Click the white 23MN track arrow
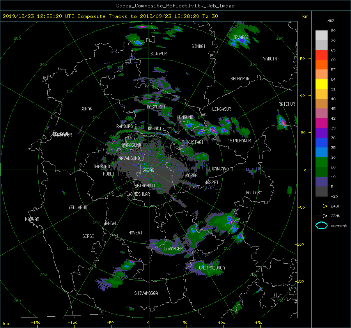Screen dimensions: 351x328 [321, 216]
